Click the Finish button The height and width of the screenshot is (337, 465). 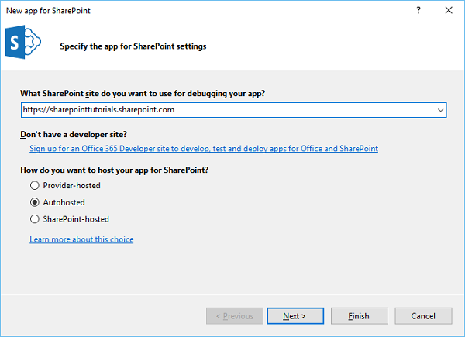(x=359, y=316)
